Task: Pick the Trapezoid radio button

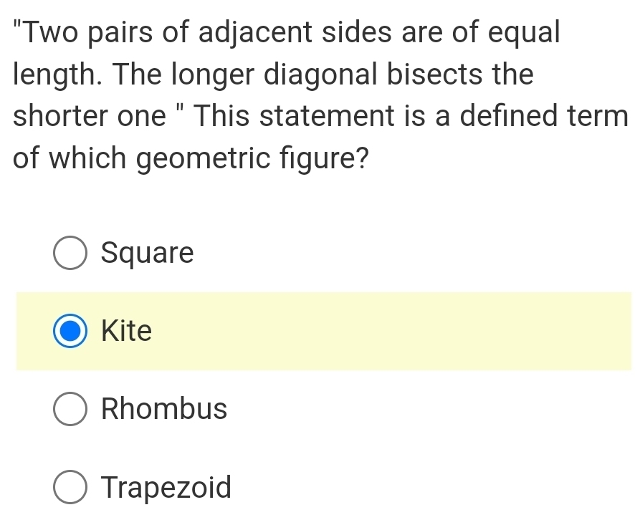Action: coord(70,488)
